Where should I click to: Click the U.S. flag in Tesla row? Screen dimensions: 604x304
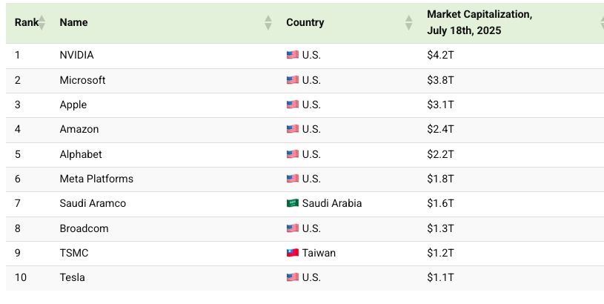pos(293,277)
